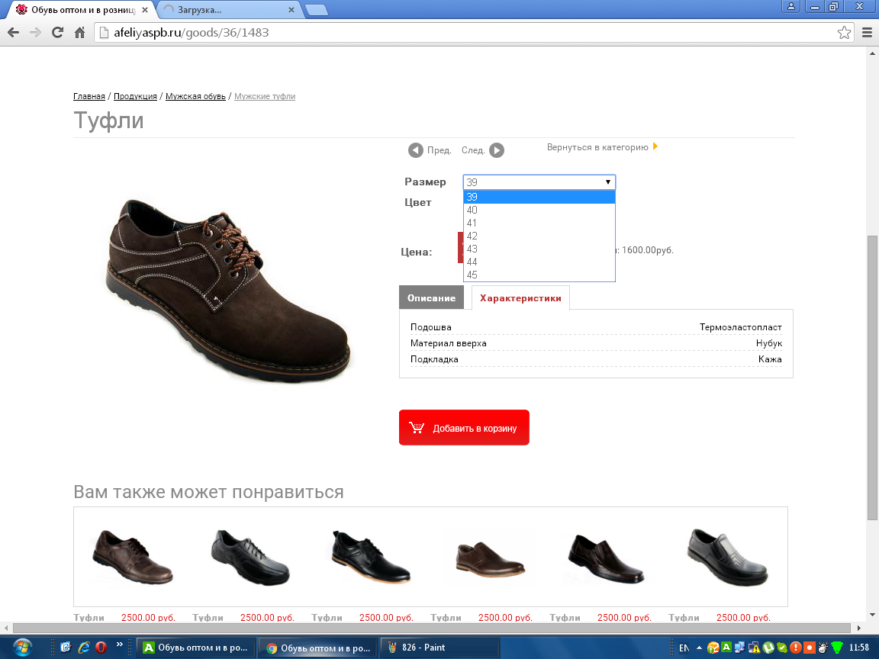Close the 'Обувь оптом и в розницу' tab
The height and width of the screenshot is (659, 879).
point(145,10)
